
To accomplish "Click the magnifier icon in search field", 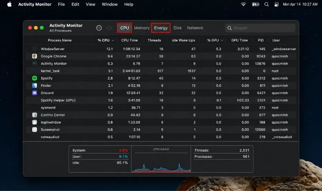I will click(230, 28).
